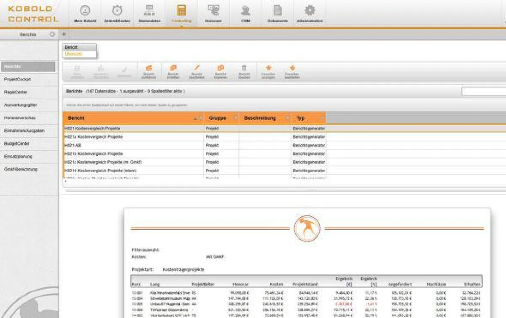
Task: Open the Zeiten&Kosten stopwatch module
Action: pyautogui.click(x=117, y=14)
